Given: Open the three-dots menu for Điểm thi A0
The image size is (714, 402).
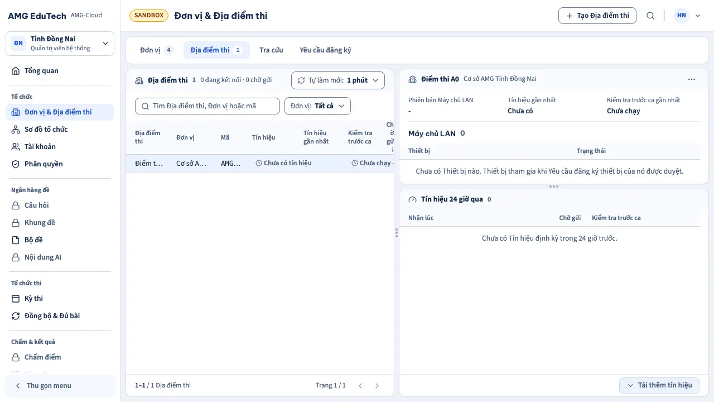Looking at the screenshot, I should [x=692, y=79].
